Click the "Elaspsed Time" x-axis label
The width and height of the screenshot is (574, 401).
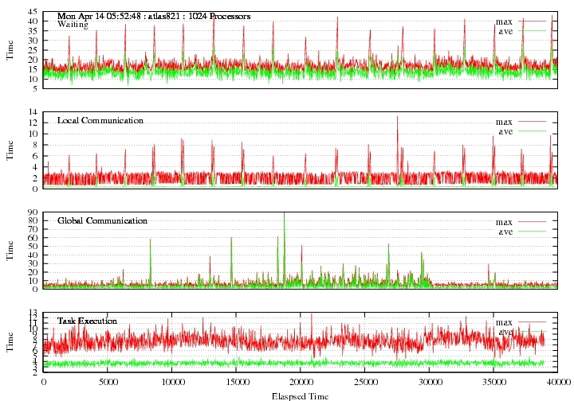299,395
